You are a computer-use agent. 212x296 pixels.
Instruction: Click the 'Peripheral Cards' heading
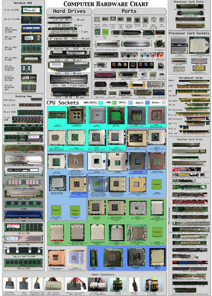(x=191, y=78)
